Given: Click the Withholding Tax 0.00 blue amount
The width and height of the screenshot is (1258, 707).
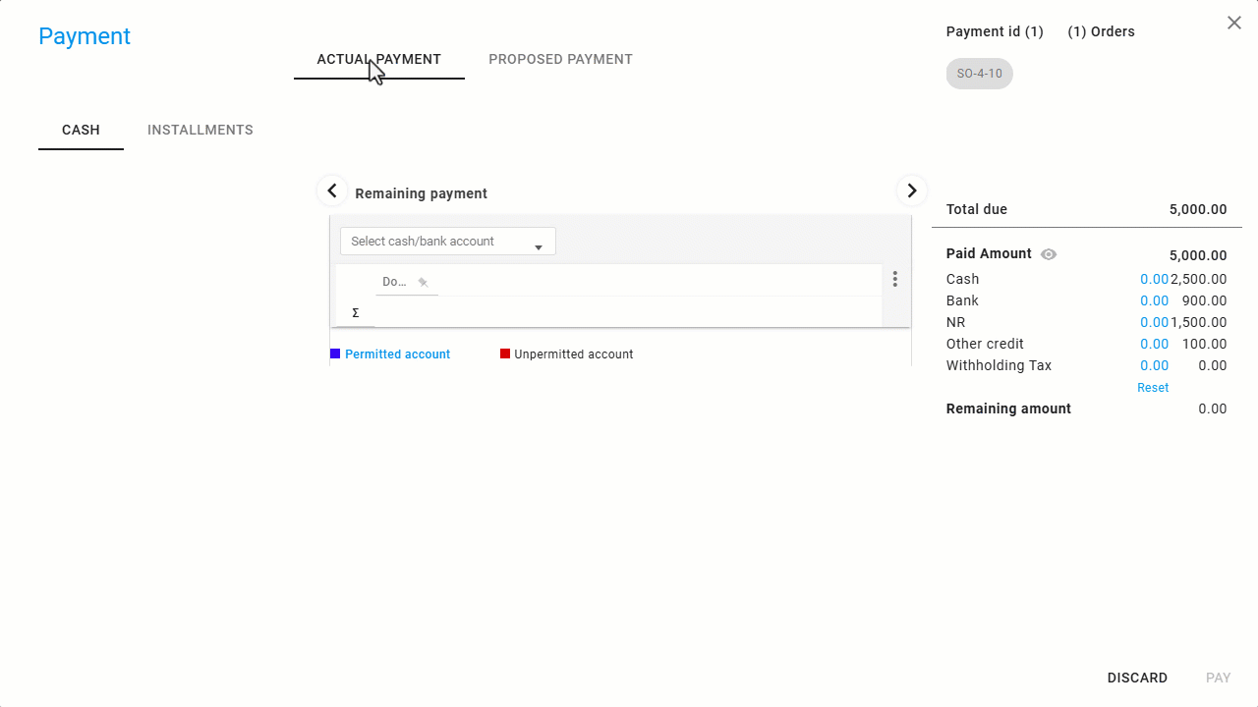Looking at the screenshot, I should (x=1155, y=365).
